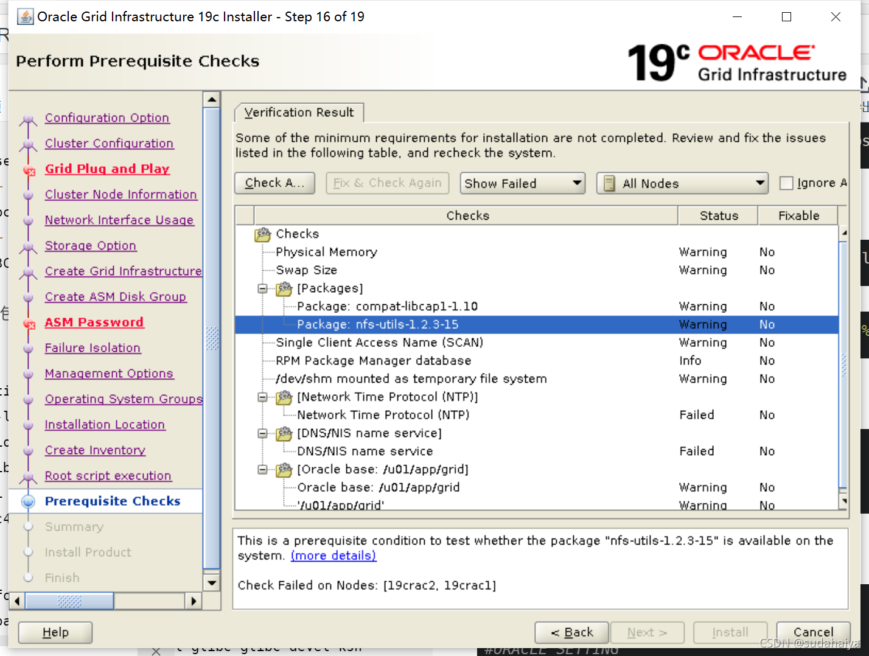Click the Fixable column header
Image resolution: width=869 pixels, height=656 pixels.
(798, 215)
